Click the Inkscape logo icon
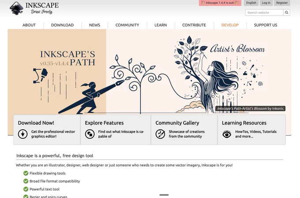Viewport: 300px width, 198px height. pos(16,8)
